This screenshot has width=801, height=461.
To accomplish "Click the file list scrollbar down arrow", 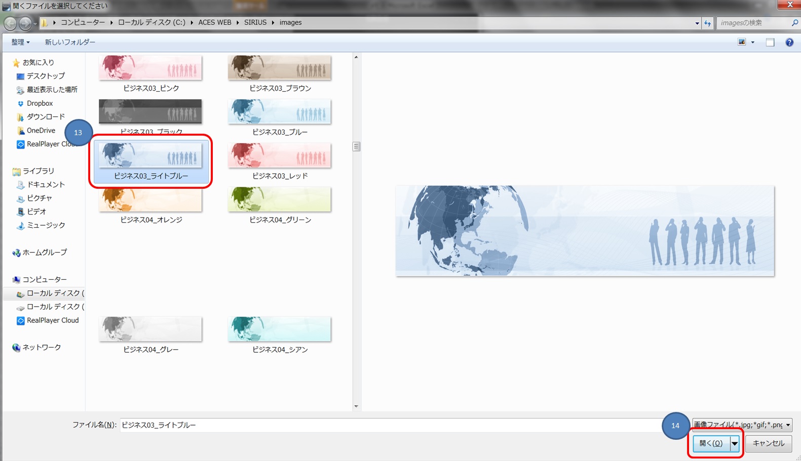I will pos(356,406).
